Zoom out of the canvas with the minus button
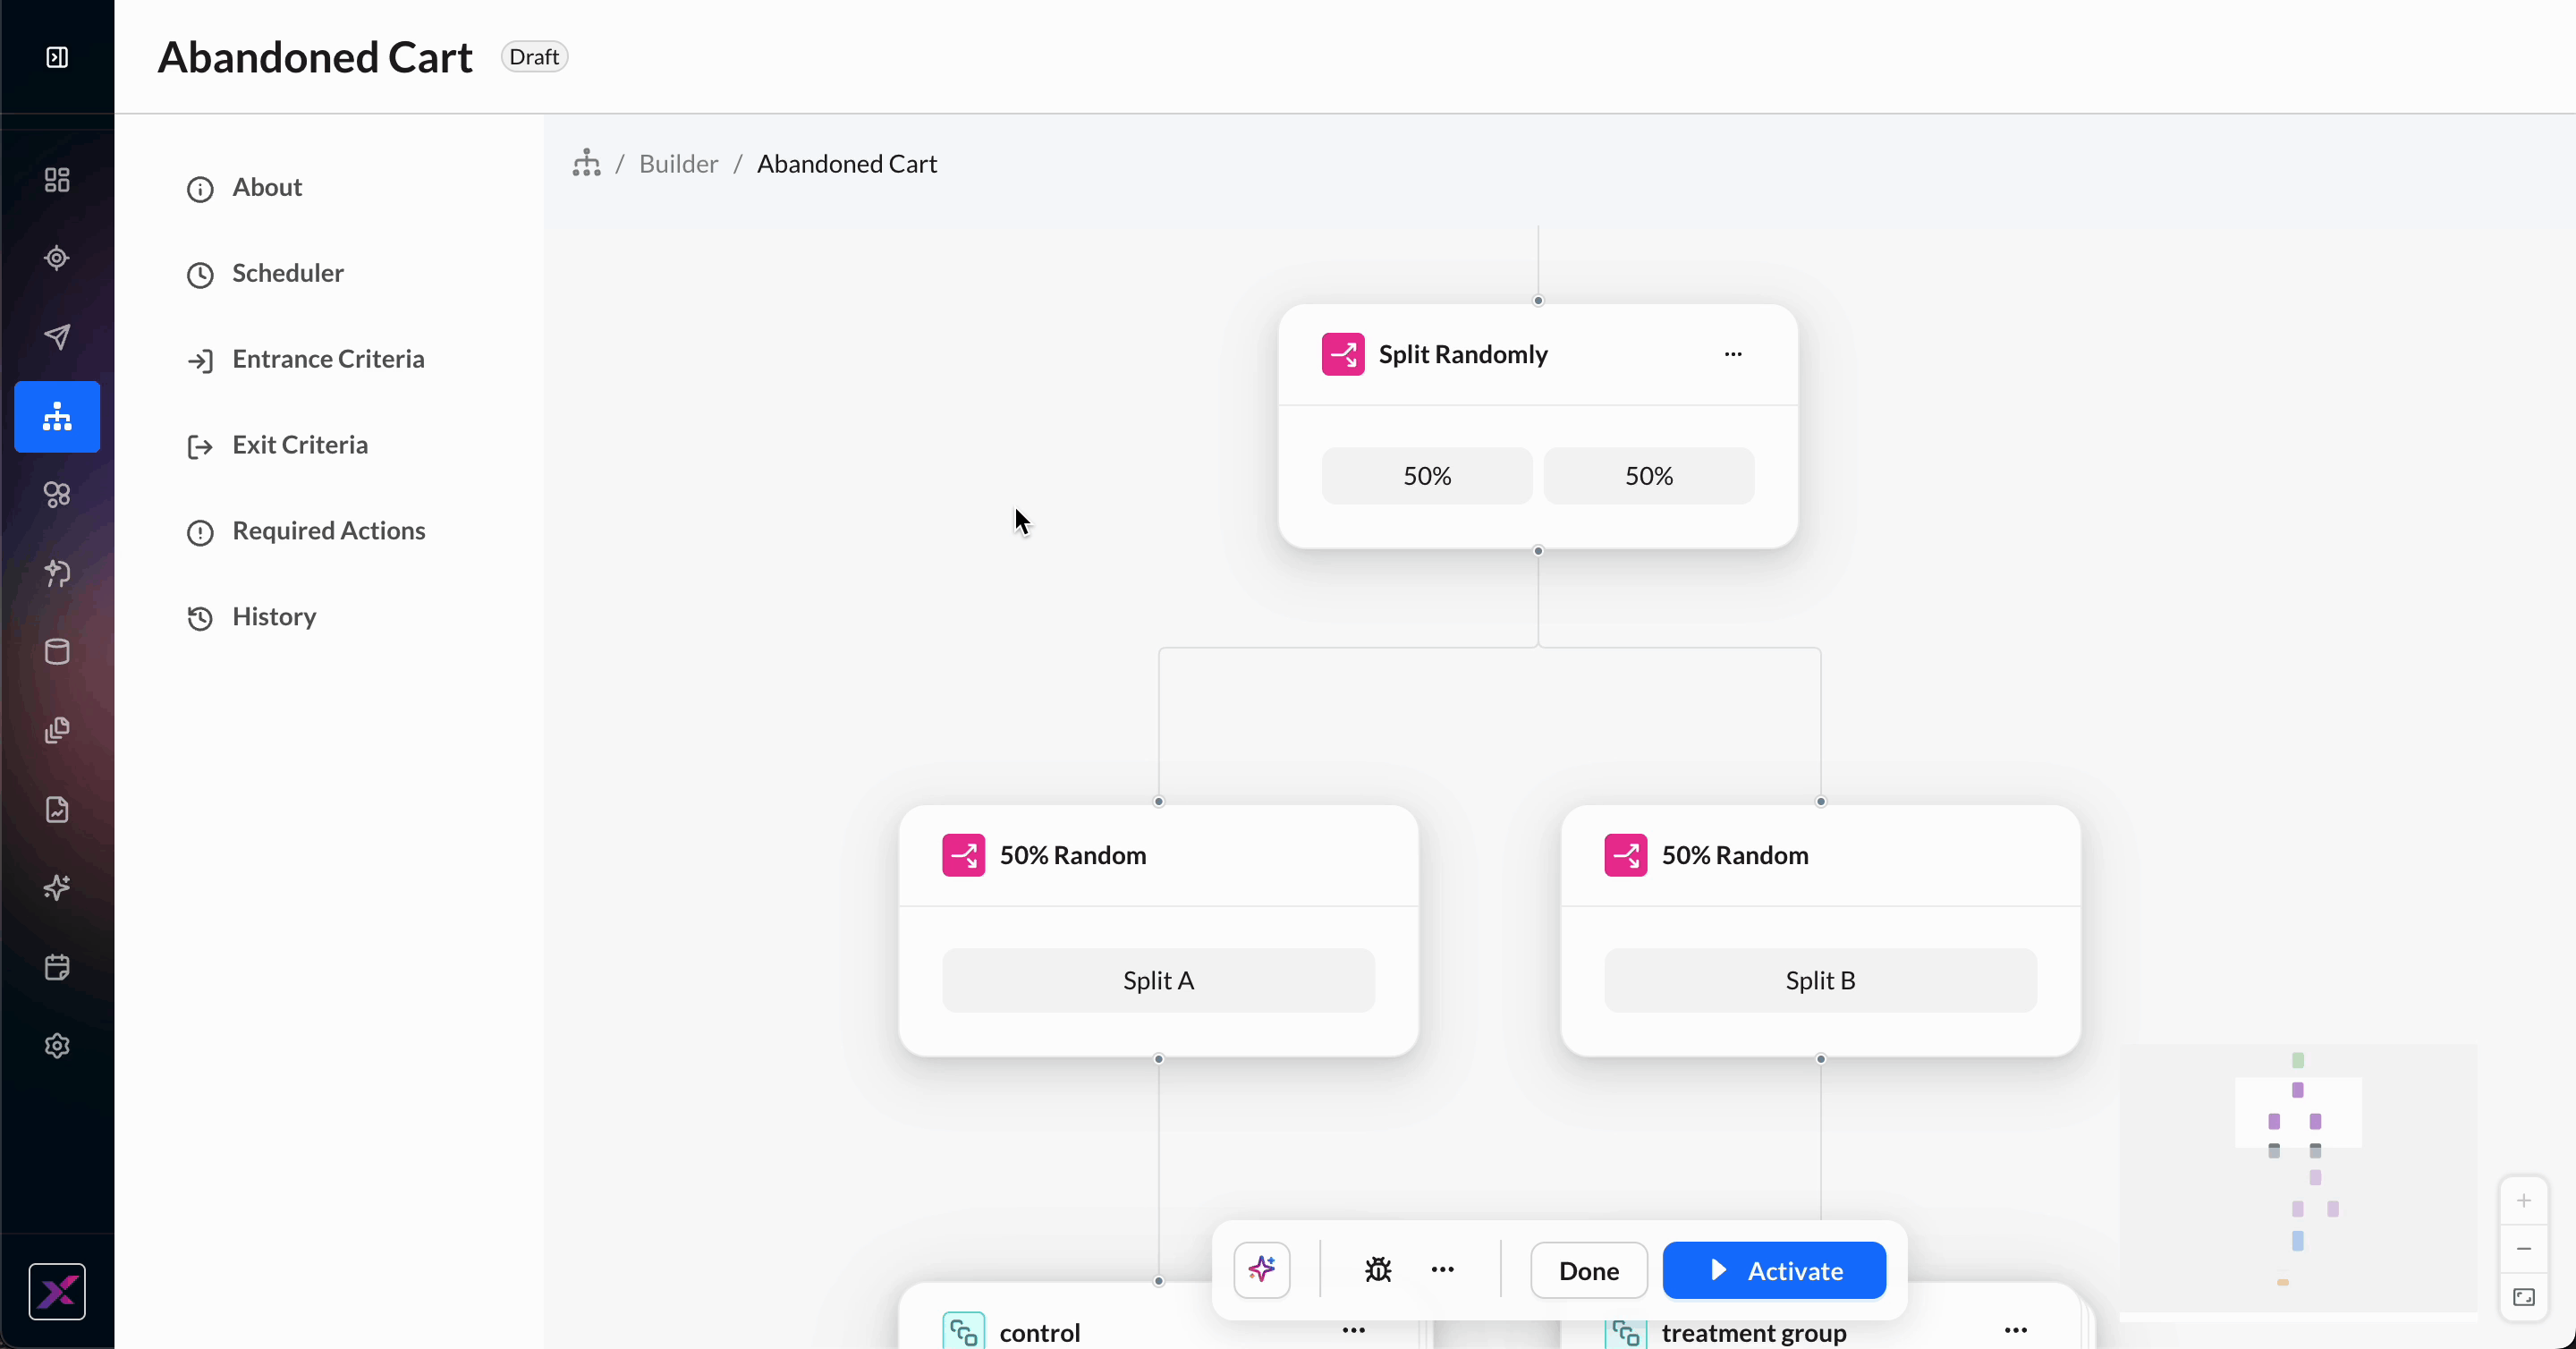This screenshot has height=1349, width=2576. coord(2524,1249)
